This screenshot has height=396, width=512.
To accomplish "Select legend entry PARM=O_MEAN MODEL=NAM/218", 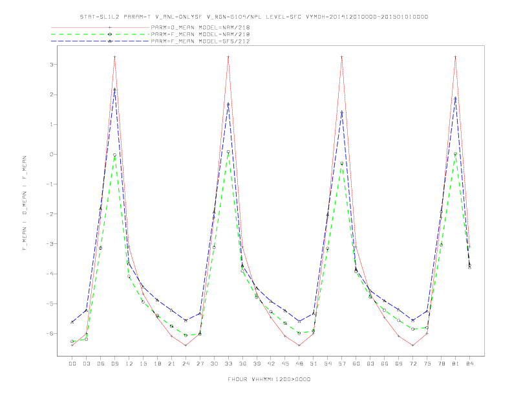I will tap(200, 27).
